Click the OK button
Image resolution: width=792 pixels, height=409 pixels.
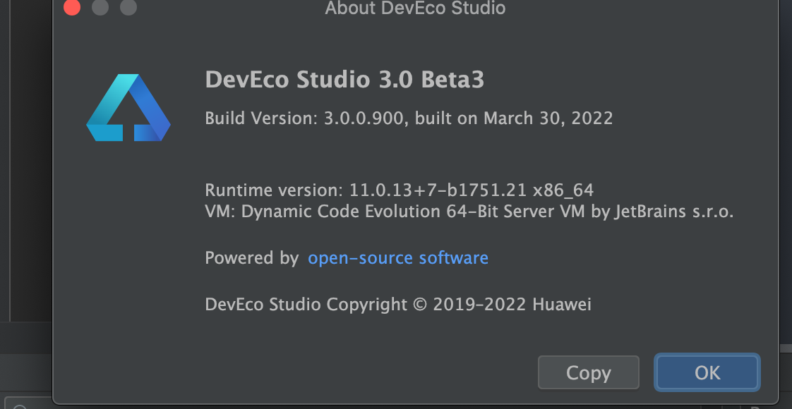click(x=707, y=373)
